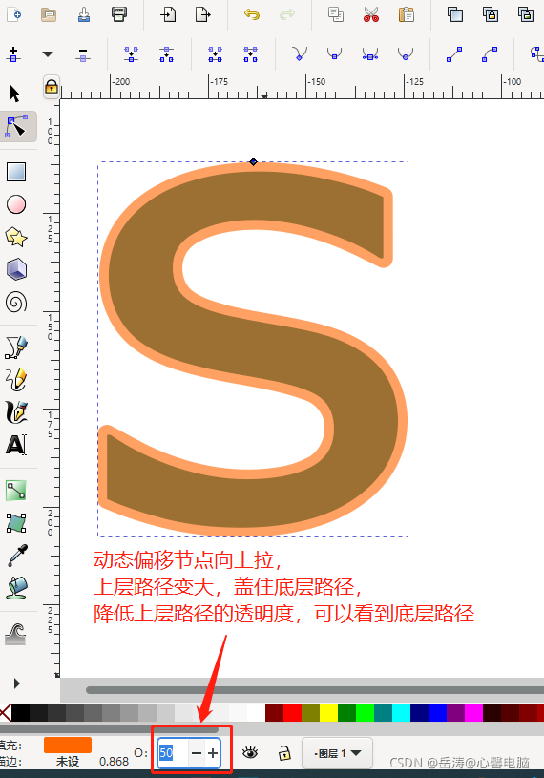Select the Mesh gradient tool
Image resolution: width=544 pixels, height=778 pixels.
click(x=16, y=523)
